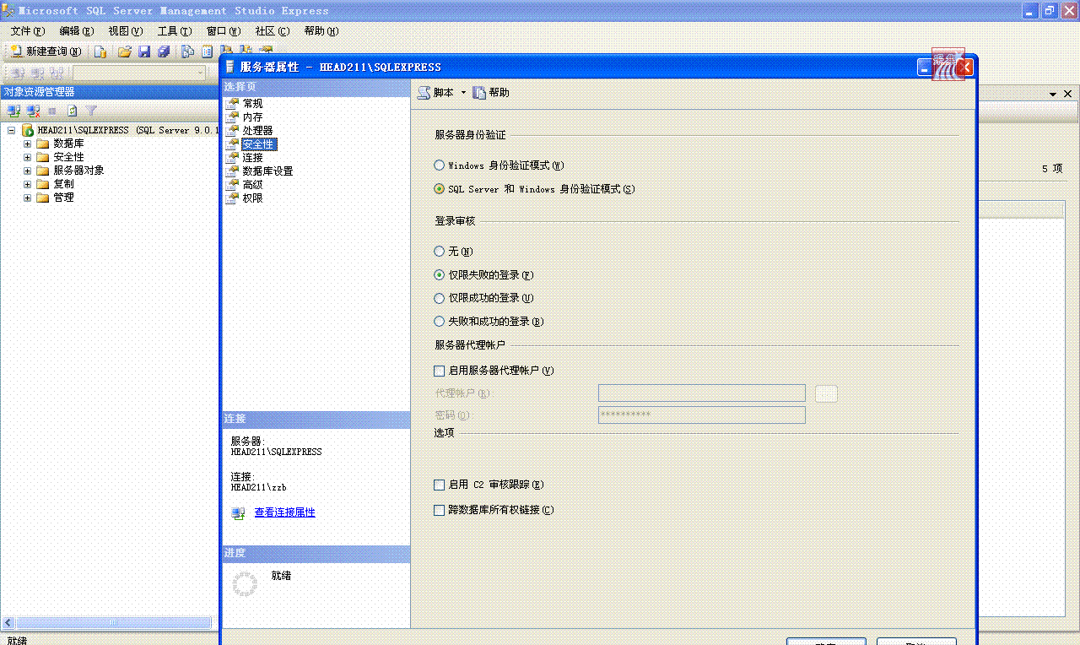Click the 代理帐户 input field

tap(702, 393)
